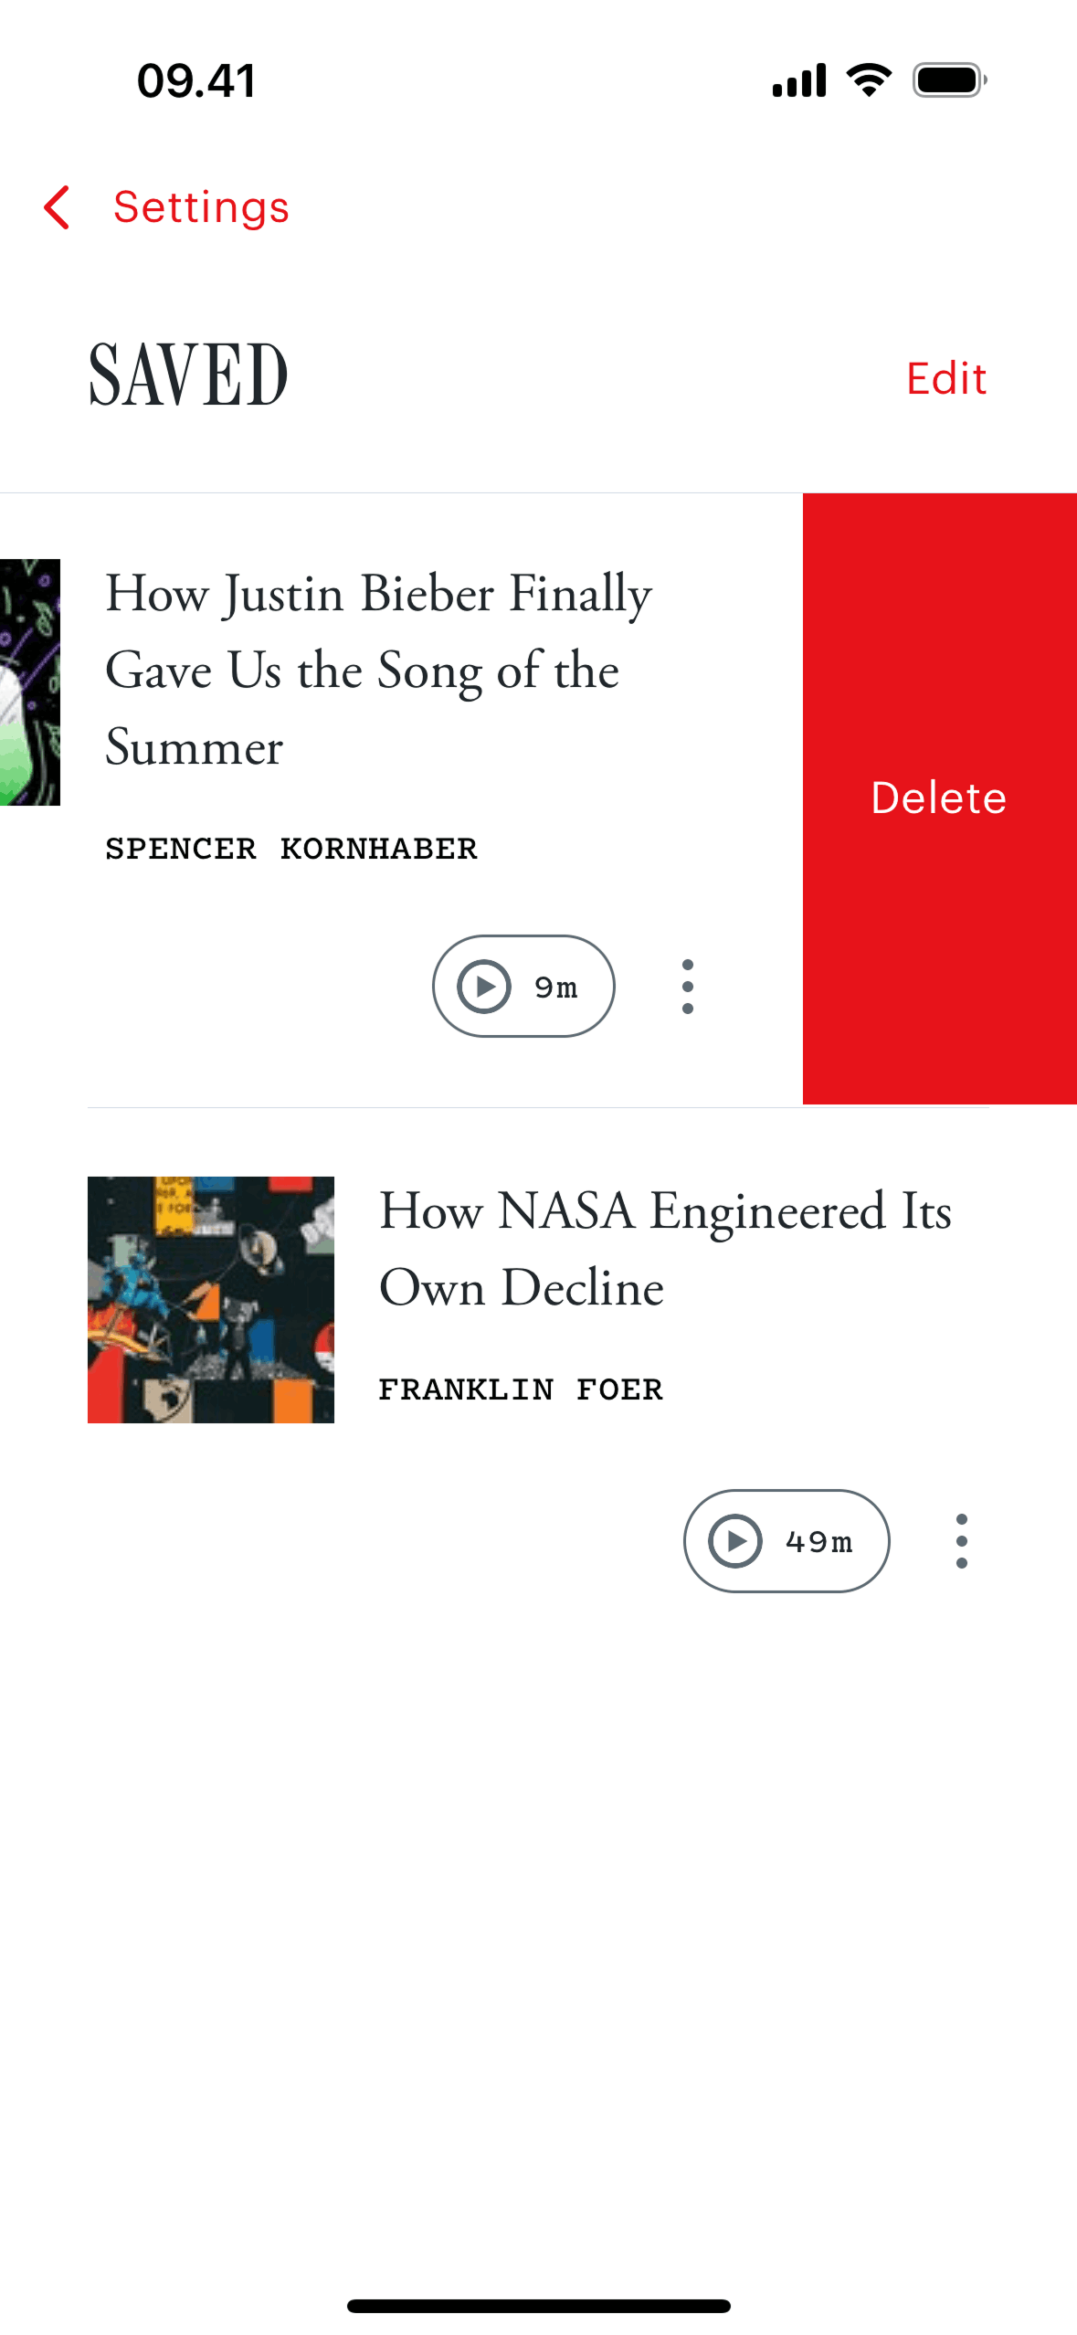The height and width of the screenshot is (2335, 1077).
Task: Tap the 09.41 clock in status bar
Action: coord(196,80)
